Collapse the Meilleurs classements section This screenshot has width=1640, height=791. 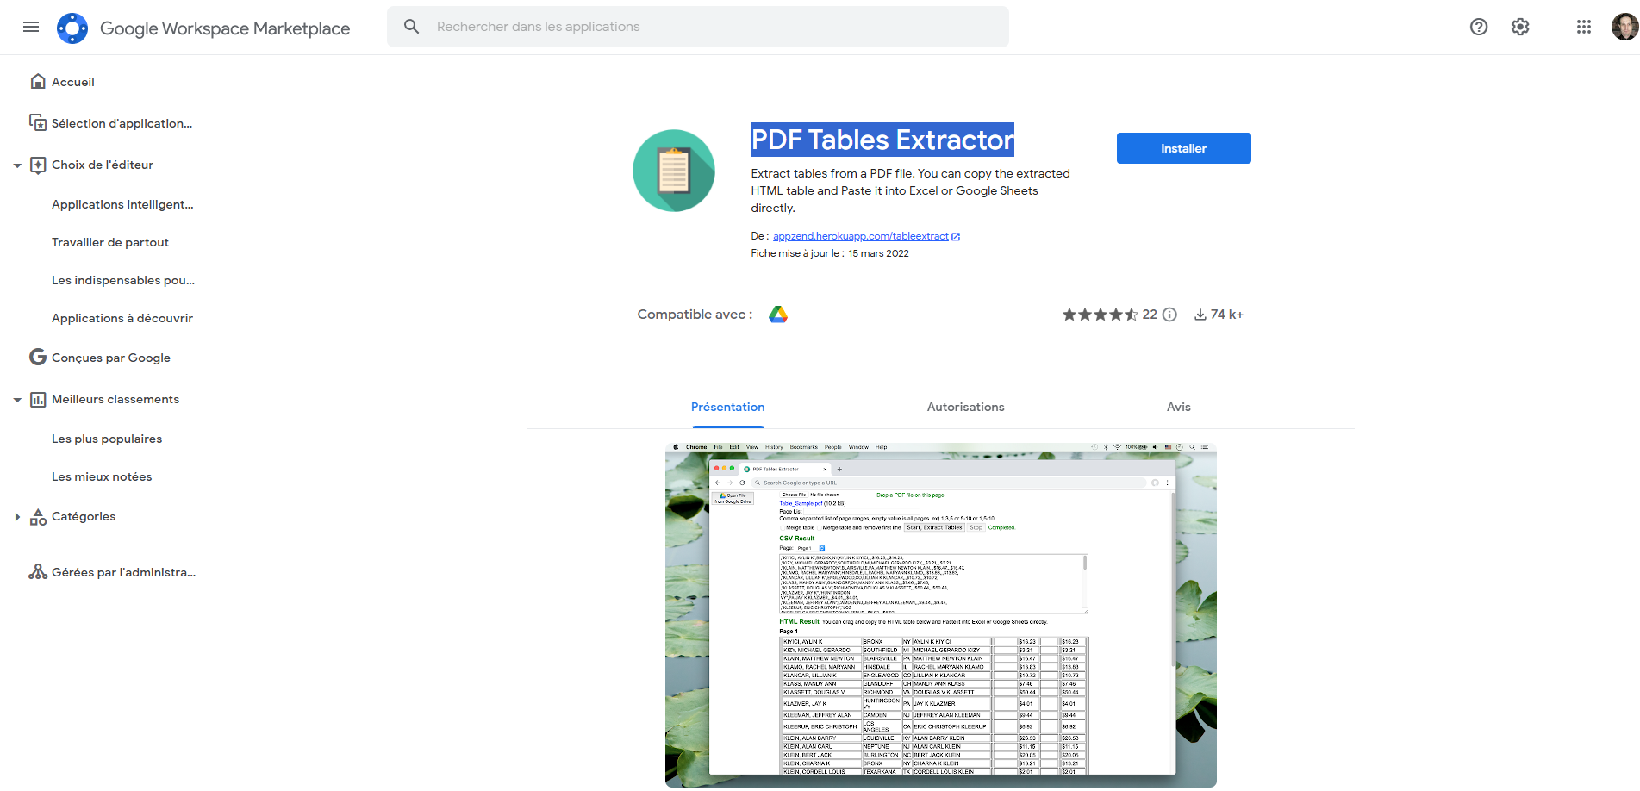(17, 400)
